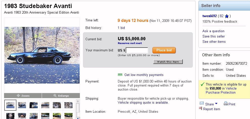Viewport: 250px width, 119px height.
Task: Select the second car thumbnail in the gallery
Action: point(22,105)
